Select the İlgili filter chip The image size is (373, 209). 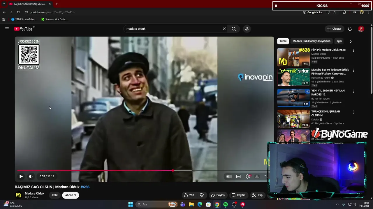339,41
